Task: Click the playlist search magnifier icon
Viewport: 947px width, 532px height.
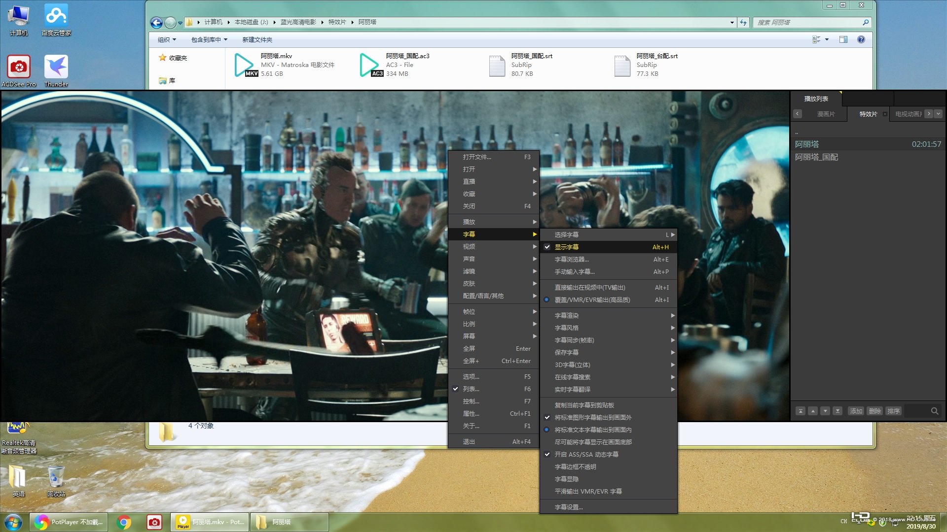Action: pyautogui.click(x=934, y=411)
